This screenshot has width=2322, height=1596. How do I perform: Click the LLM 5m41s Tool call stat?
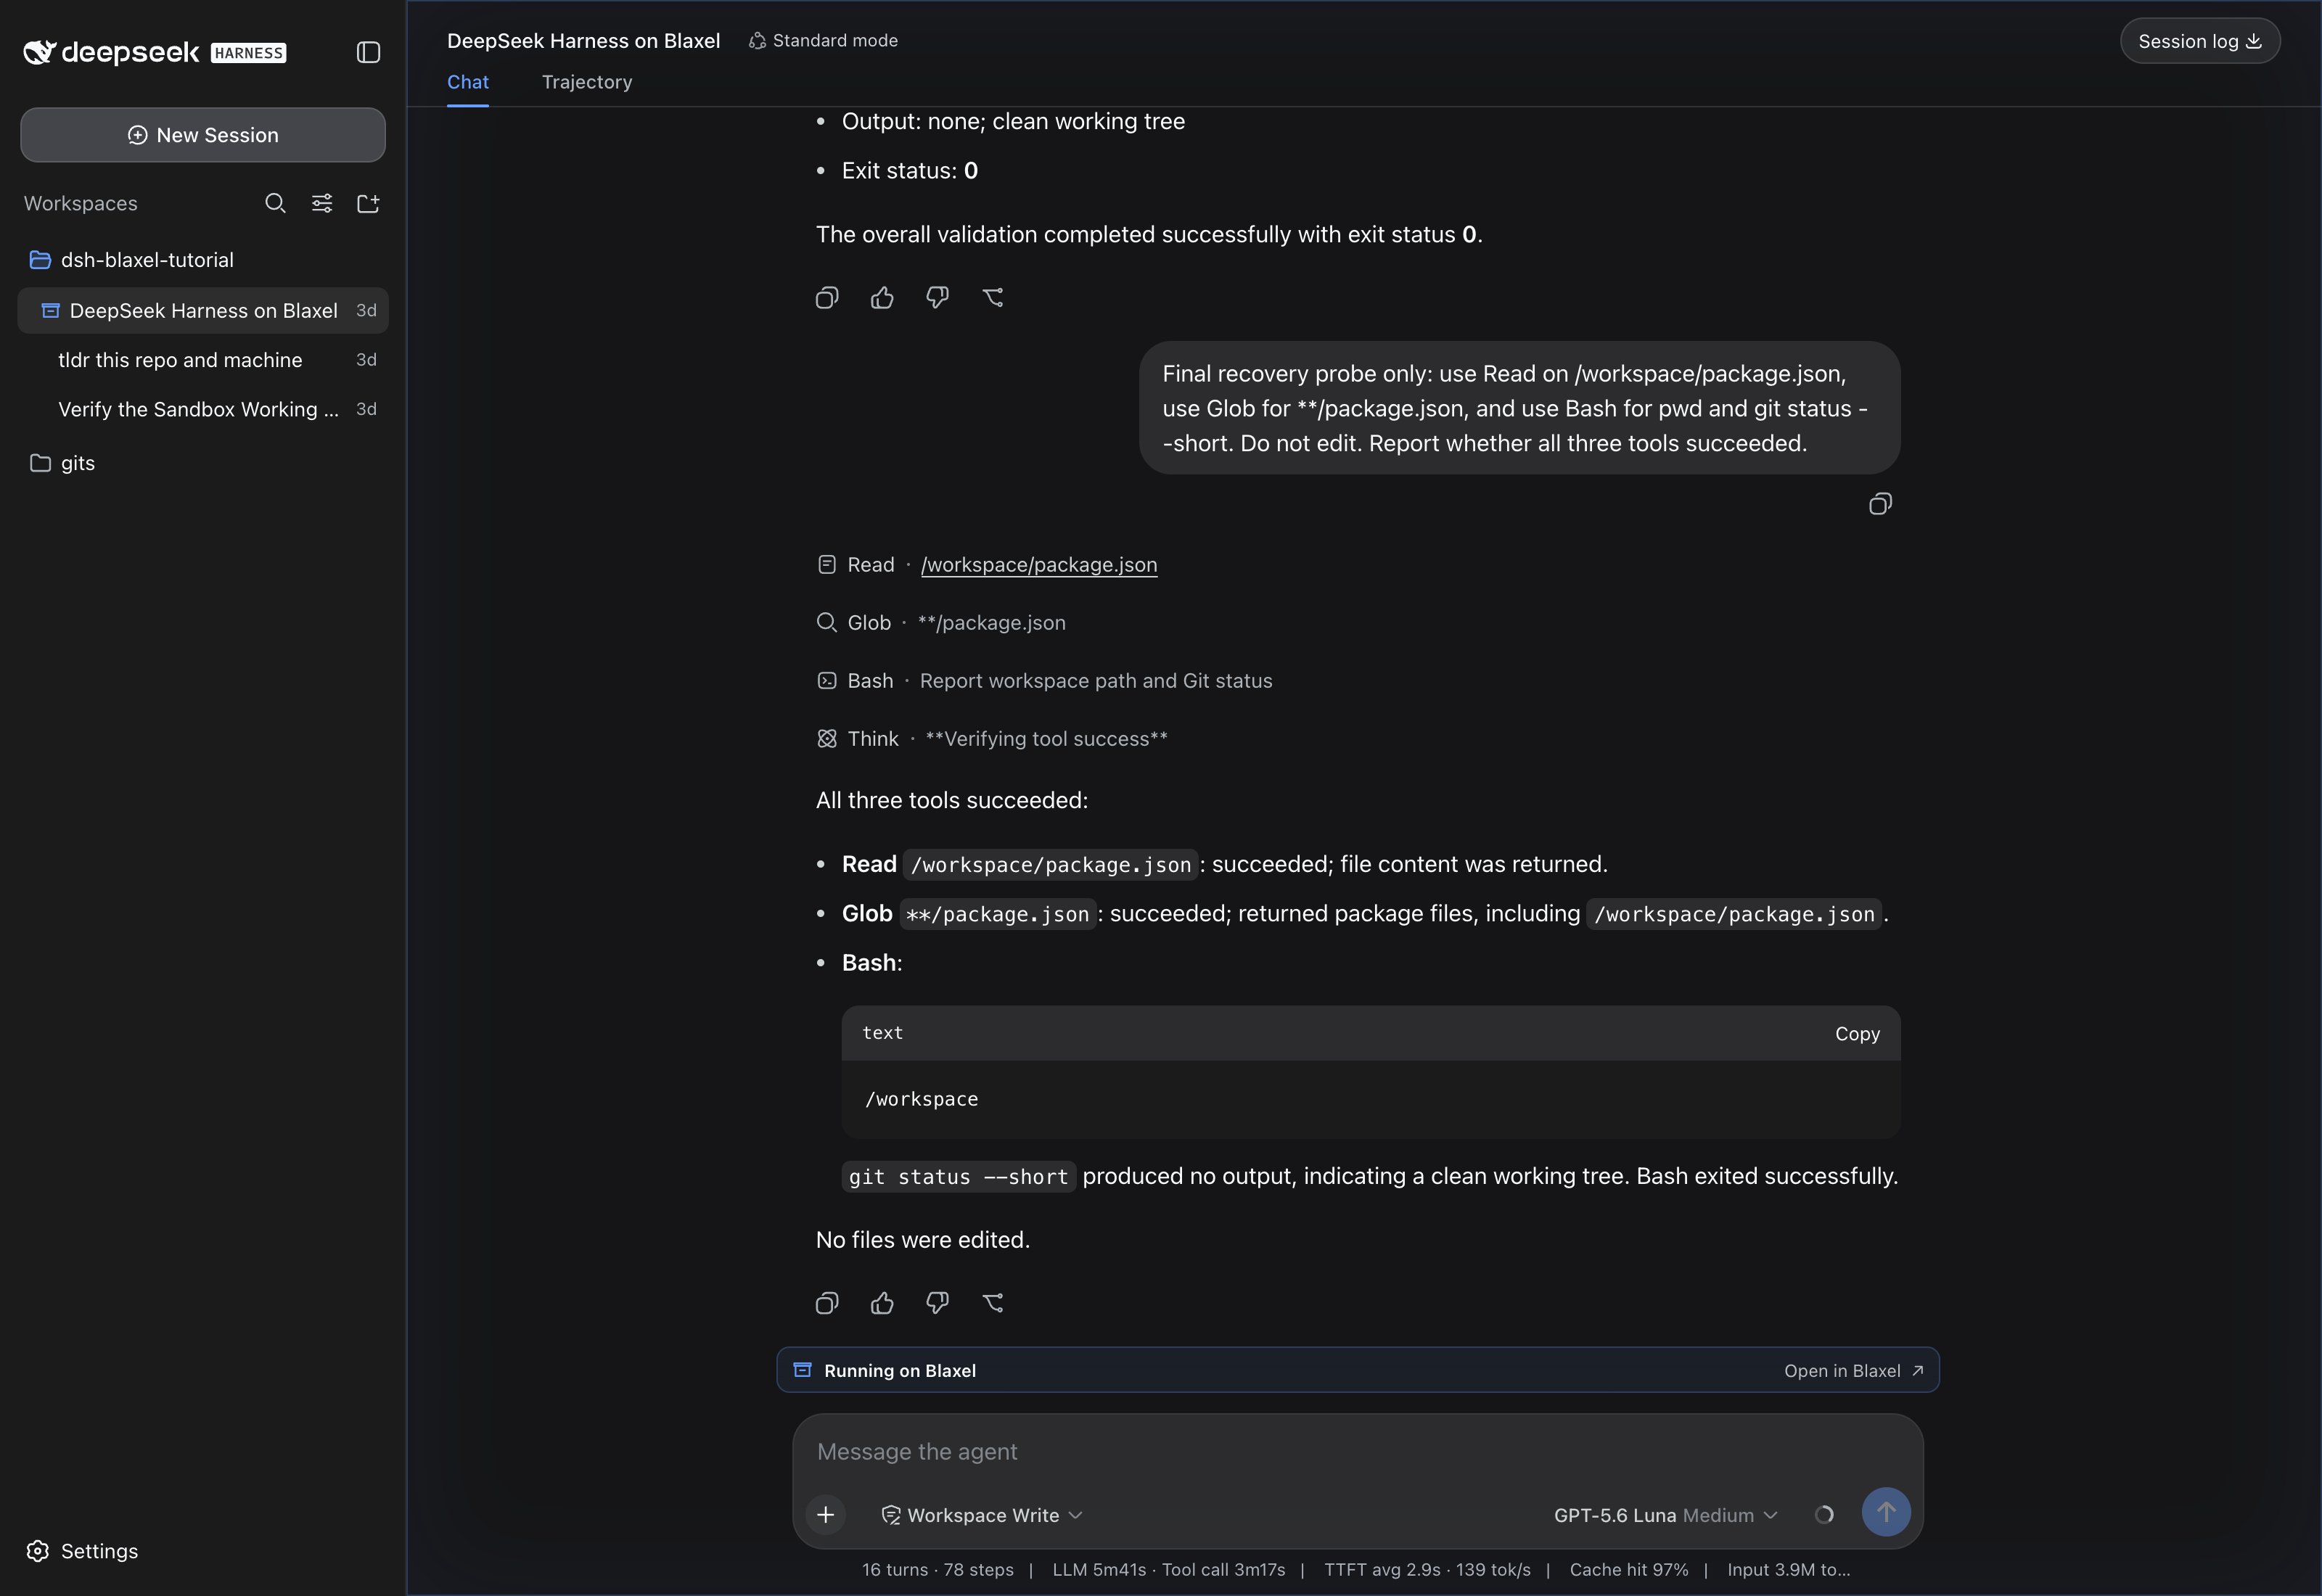click(1169, 1570)
